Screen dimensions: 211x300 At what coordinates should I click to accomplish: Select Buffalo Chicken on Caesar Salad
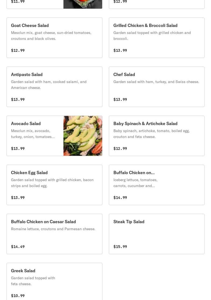pos(54,234)
